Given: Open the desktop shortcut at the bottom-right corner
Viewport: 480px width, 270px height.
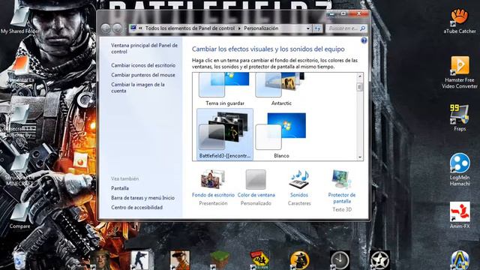Looking at the screenshot, I should (x=460, y=260).
